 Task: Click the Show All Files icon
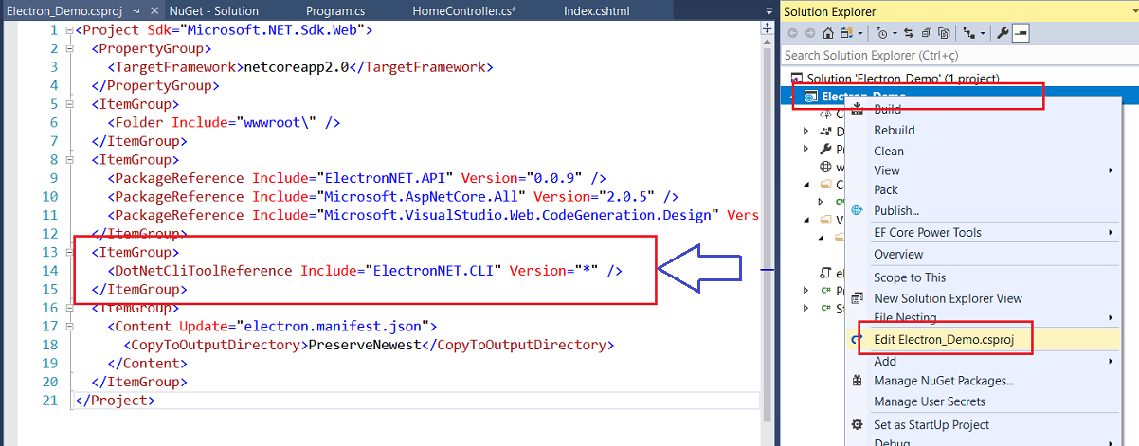click(944, 33)
